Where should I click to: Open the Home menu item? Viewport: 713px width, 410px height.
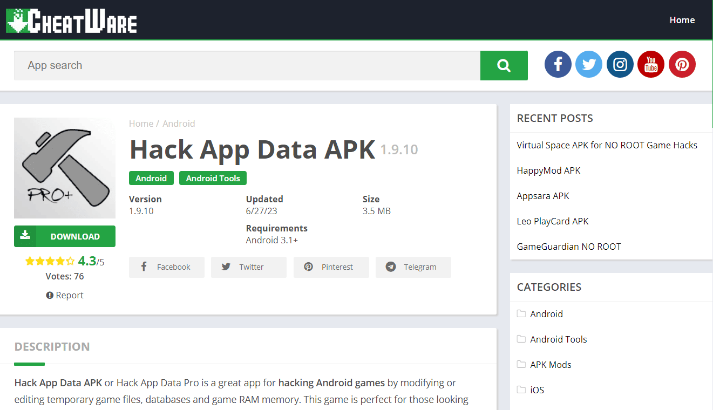pos(682,20)
